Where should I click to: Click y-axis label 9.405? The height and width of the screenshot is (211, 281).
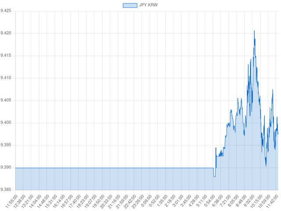pos(6,100)
